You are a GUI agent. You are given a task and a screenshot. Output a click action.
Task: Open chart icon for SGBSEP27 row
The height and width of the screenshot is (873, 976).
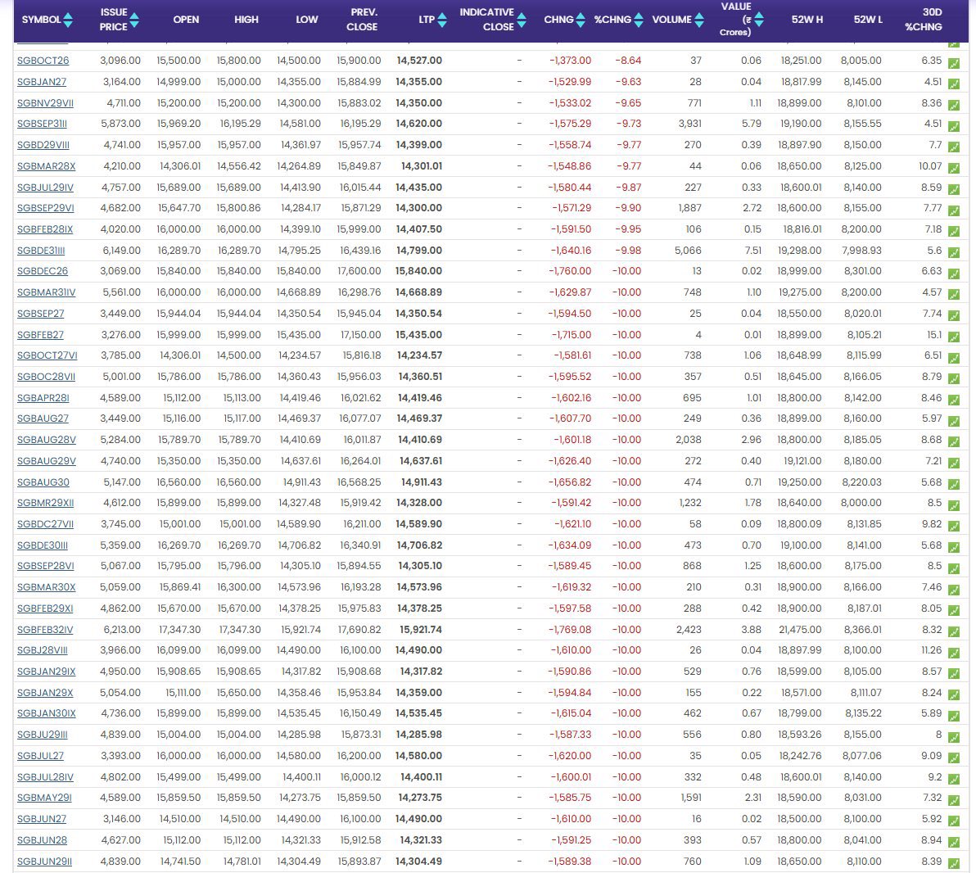pyautogui.click(x=954, y=316)
